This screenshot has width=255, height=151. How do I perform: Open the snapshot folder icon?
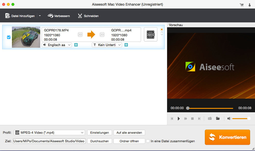click(x=218, y=118)
